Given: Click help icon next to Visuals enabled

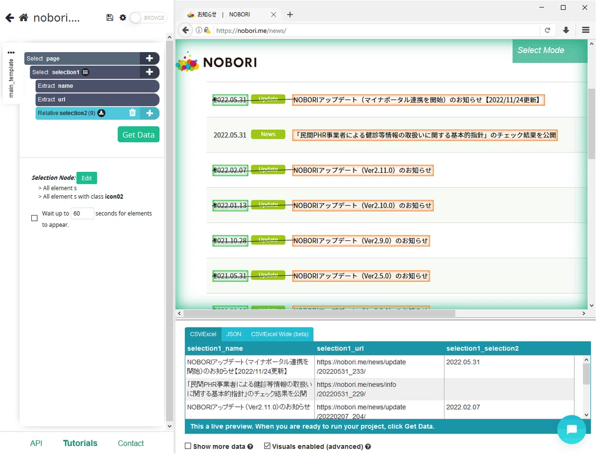Looking at the screenshot, I should coord(368,447).
